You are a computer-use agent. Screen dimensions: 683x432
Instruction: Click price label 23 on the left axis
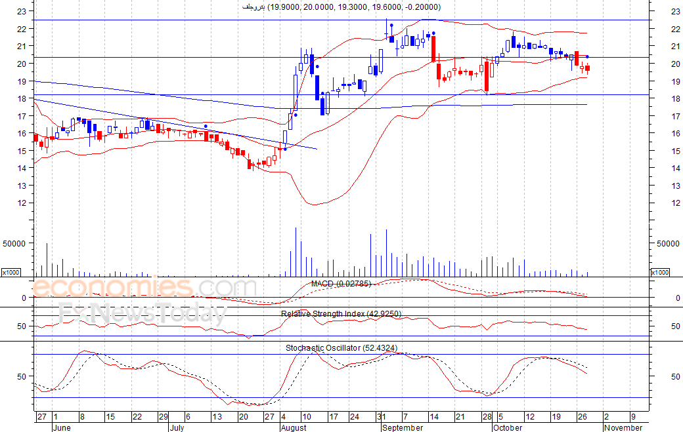pos(22,12)
